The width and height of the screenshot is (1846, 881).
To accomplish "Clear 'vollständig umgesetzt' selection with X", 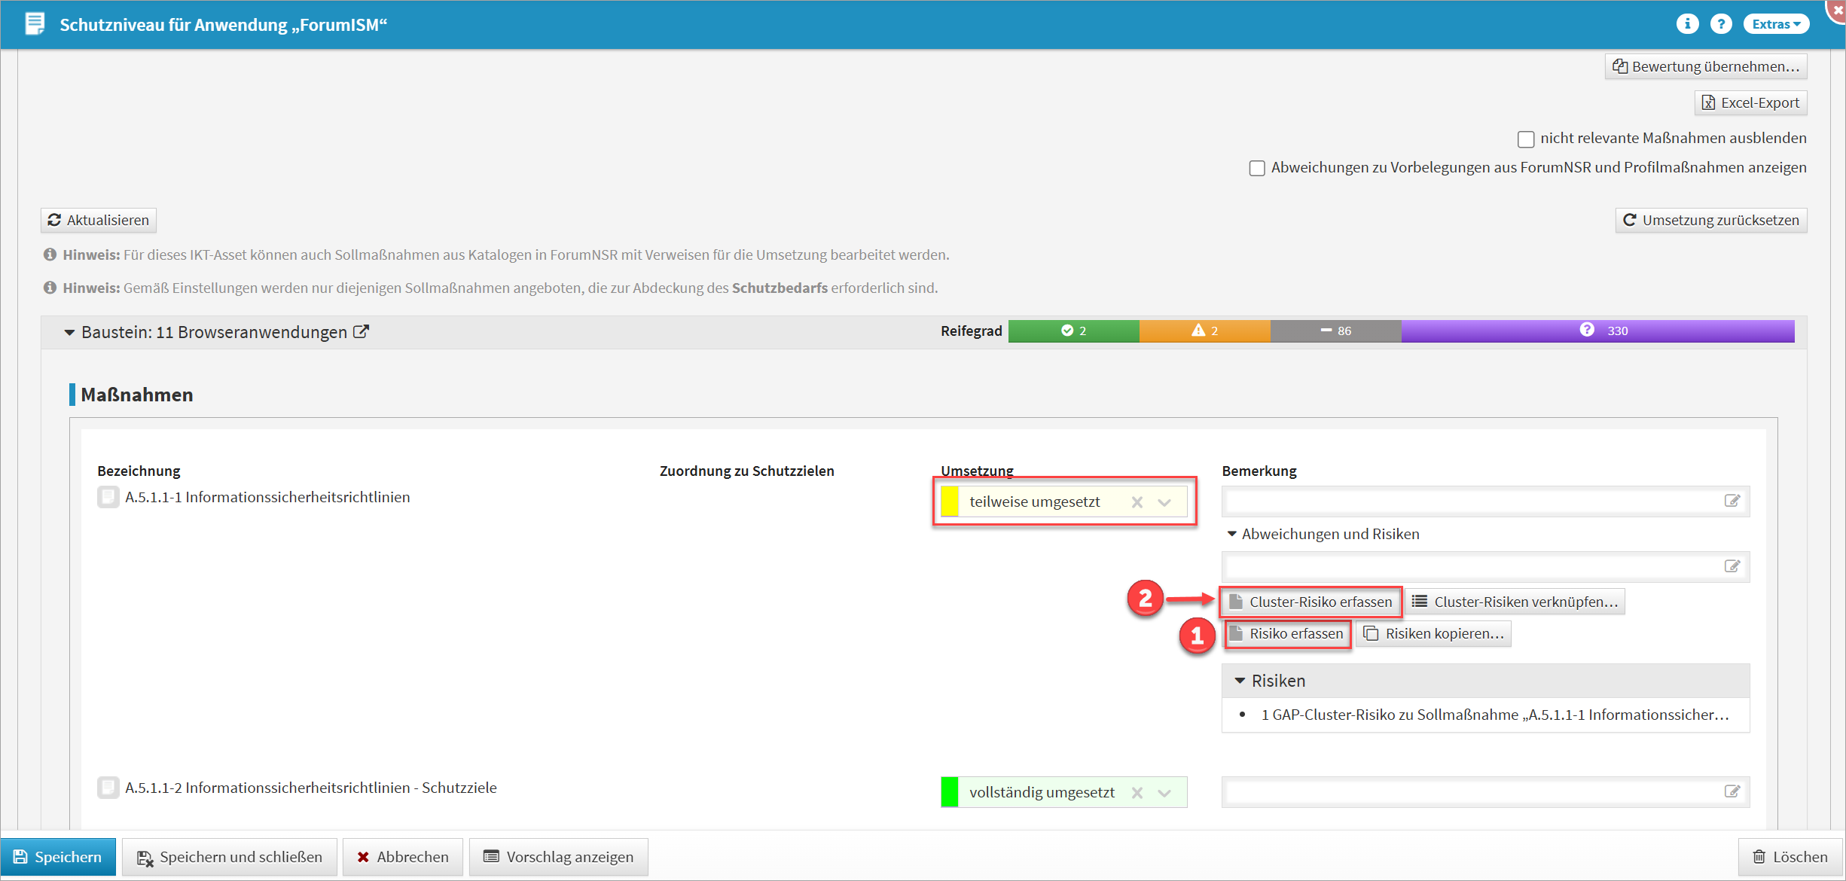I will pos(1137,792).
